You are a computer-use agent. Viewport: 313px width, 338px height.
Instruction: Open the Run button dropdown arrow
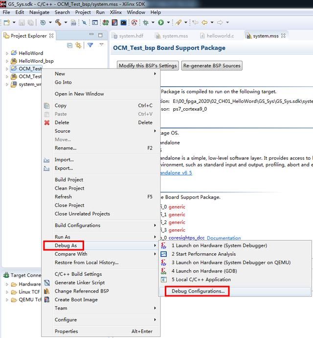click(x=168, y=23)
